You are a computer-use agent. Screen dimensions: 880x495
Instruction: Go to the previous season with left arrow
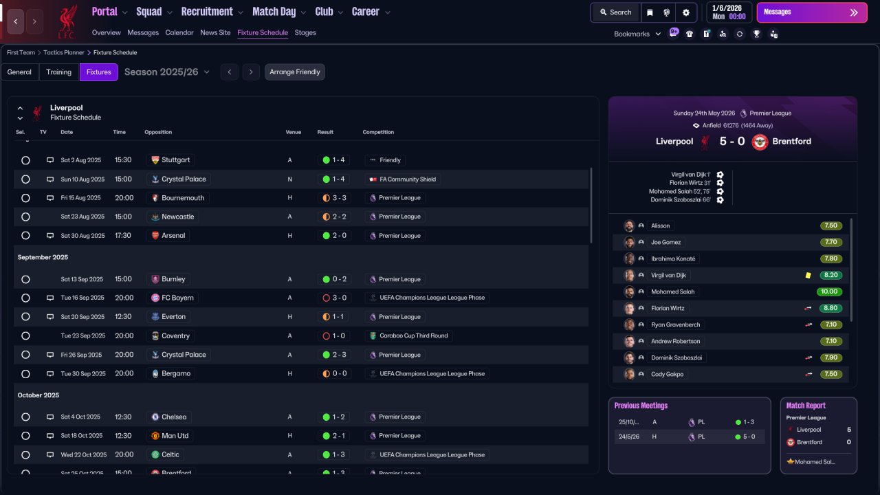[x=230, y=72]
